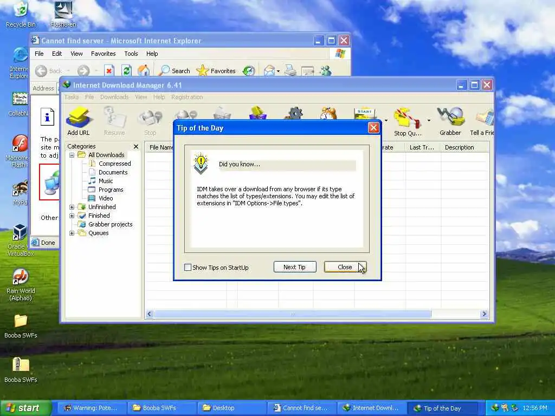Select the Recycle Bin desktop icon
Image resolution: width=555 pixels, height=416 pixels.
[21, 14]
